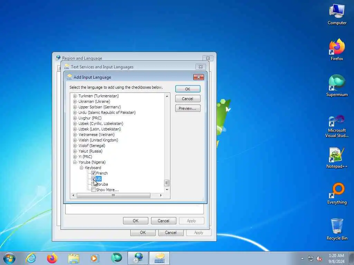Select the Vietnamese (Vietnam) row text
The image size is (354, 265).
point(96,135)
